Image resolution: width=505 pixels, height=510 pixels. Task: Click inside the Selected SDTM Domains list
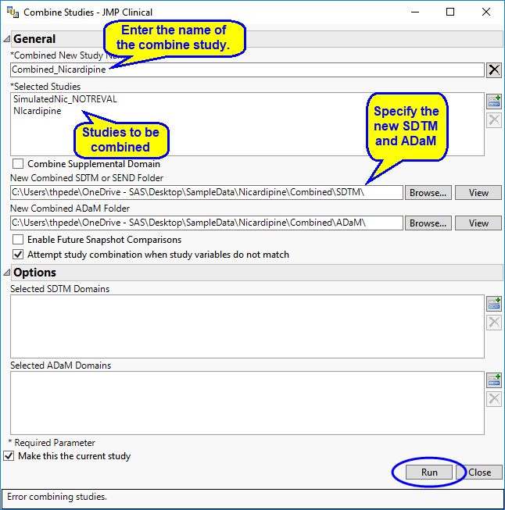click(248, 326)
